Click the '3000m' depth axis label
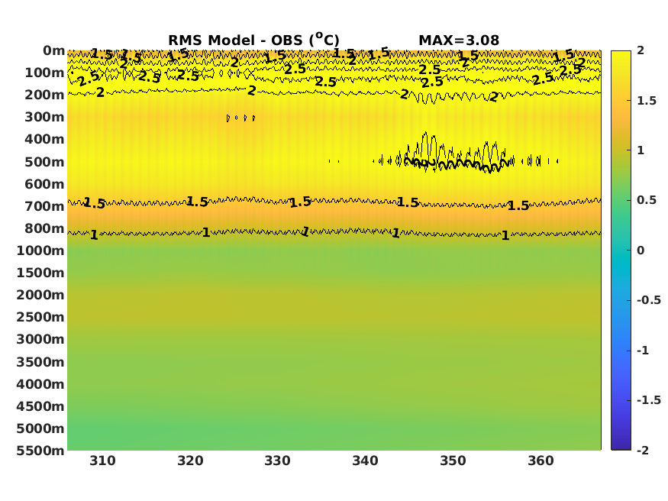This screenshot has width=668, height=501. (x=40, y=340)
